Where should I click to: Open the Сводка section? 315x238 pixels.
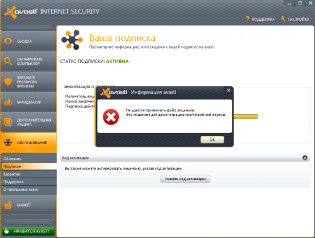(x=28, y=41)
